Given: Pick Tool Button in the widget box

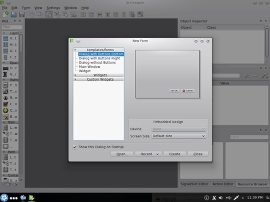Looking at the screenshot, I should (10, 91).
